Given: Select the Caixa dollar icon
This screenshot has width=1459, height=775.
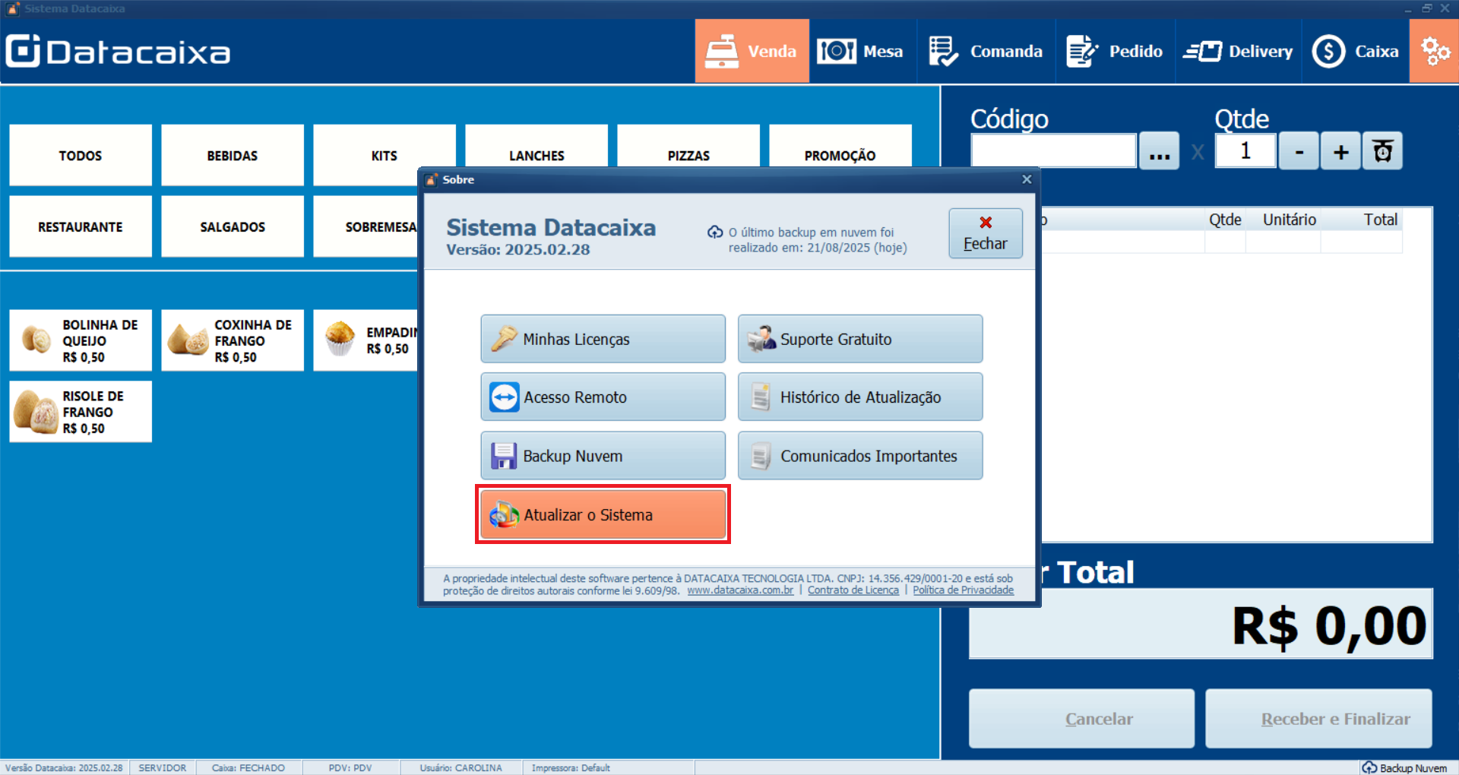Looking at the screenshot, I should coord(1328,50).
